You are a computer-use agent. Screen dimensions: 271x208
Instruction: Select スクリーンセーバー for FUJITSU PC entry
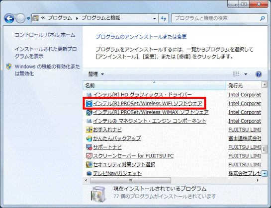tap(133, 156)
